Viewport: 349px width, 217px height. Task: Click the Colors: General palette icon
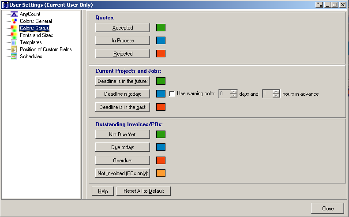14,21
